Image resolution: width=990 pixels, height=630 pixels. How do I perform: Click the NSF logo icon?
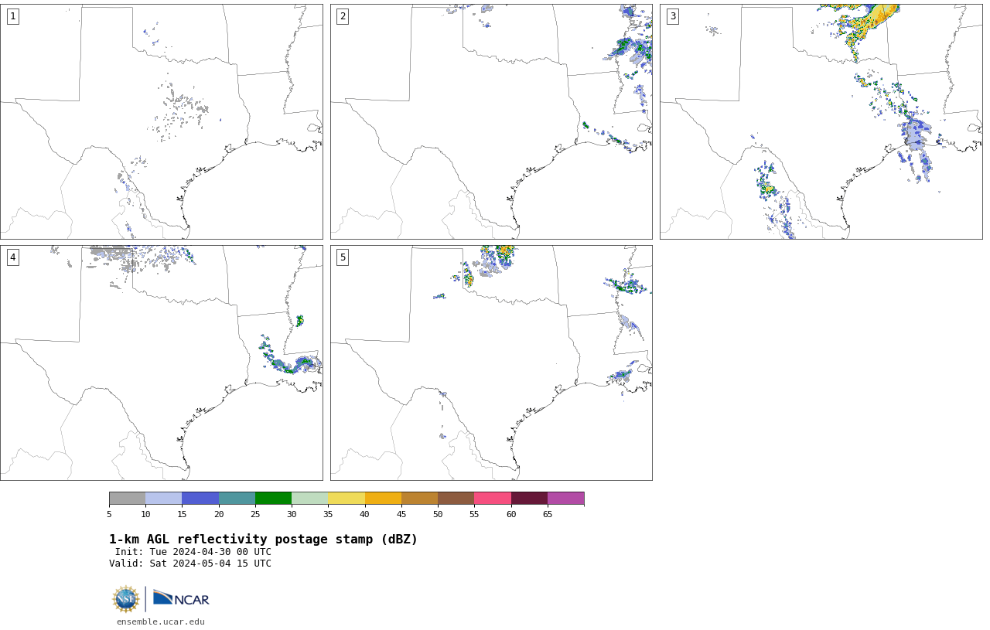pos(125,599)
